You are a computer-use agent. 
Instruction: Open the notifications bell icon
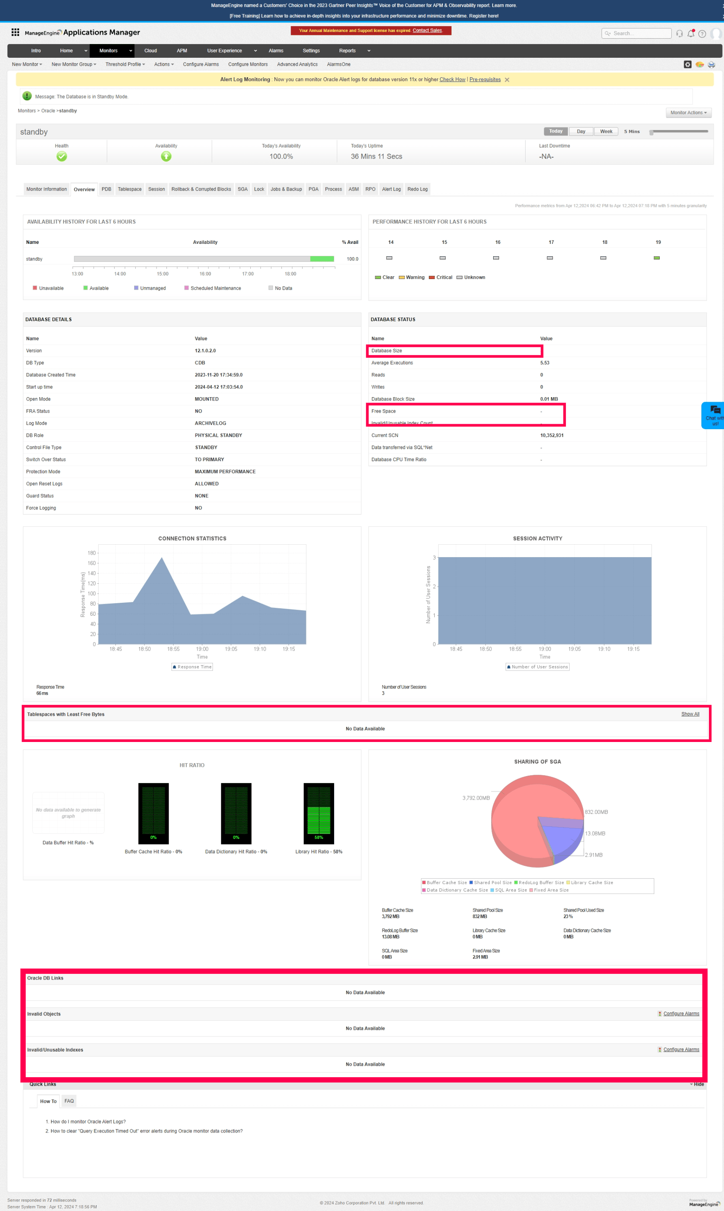(690, 34)
